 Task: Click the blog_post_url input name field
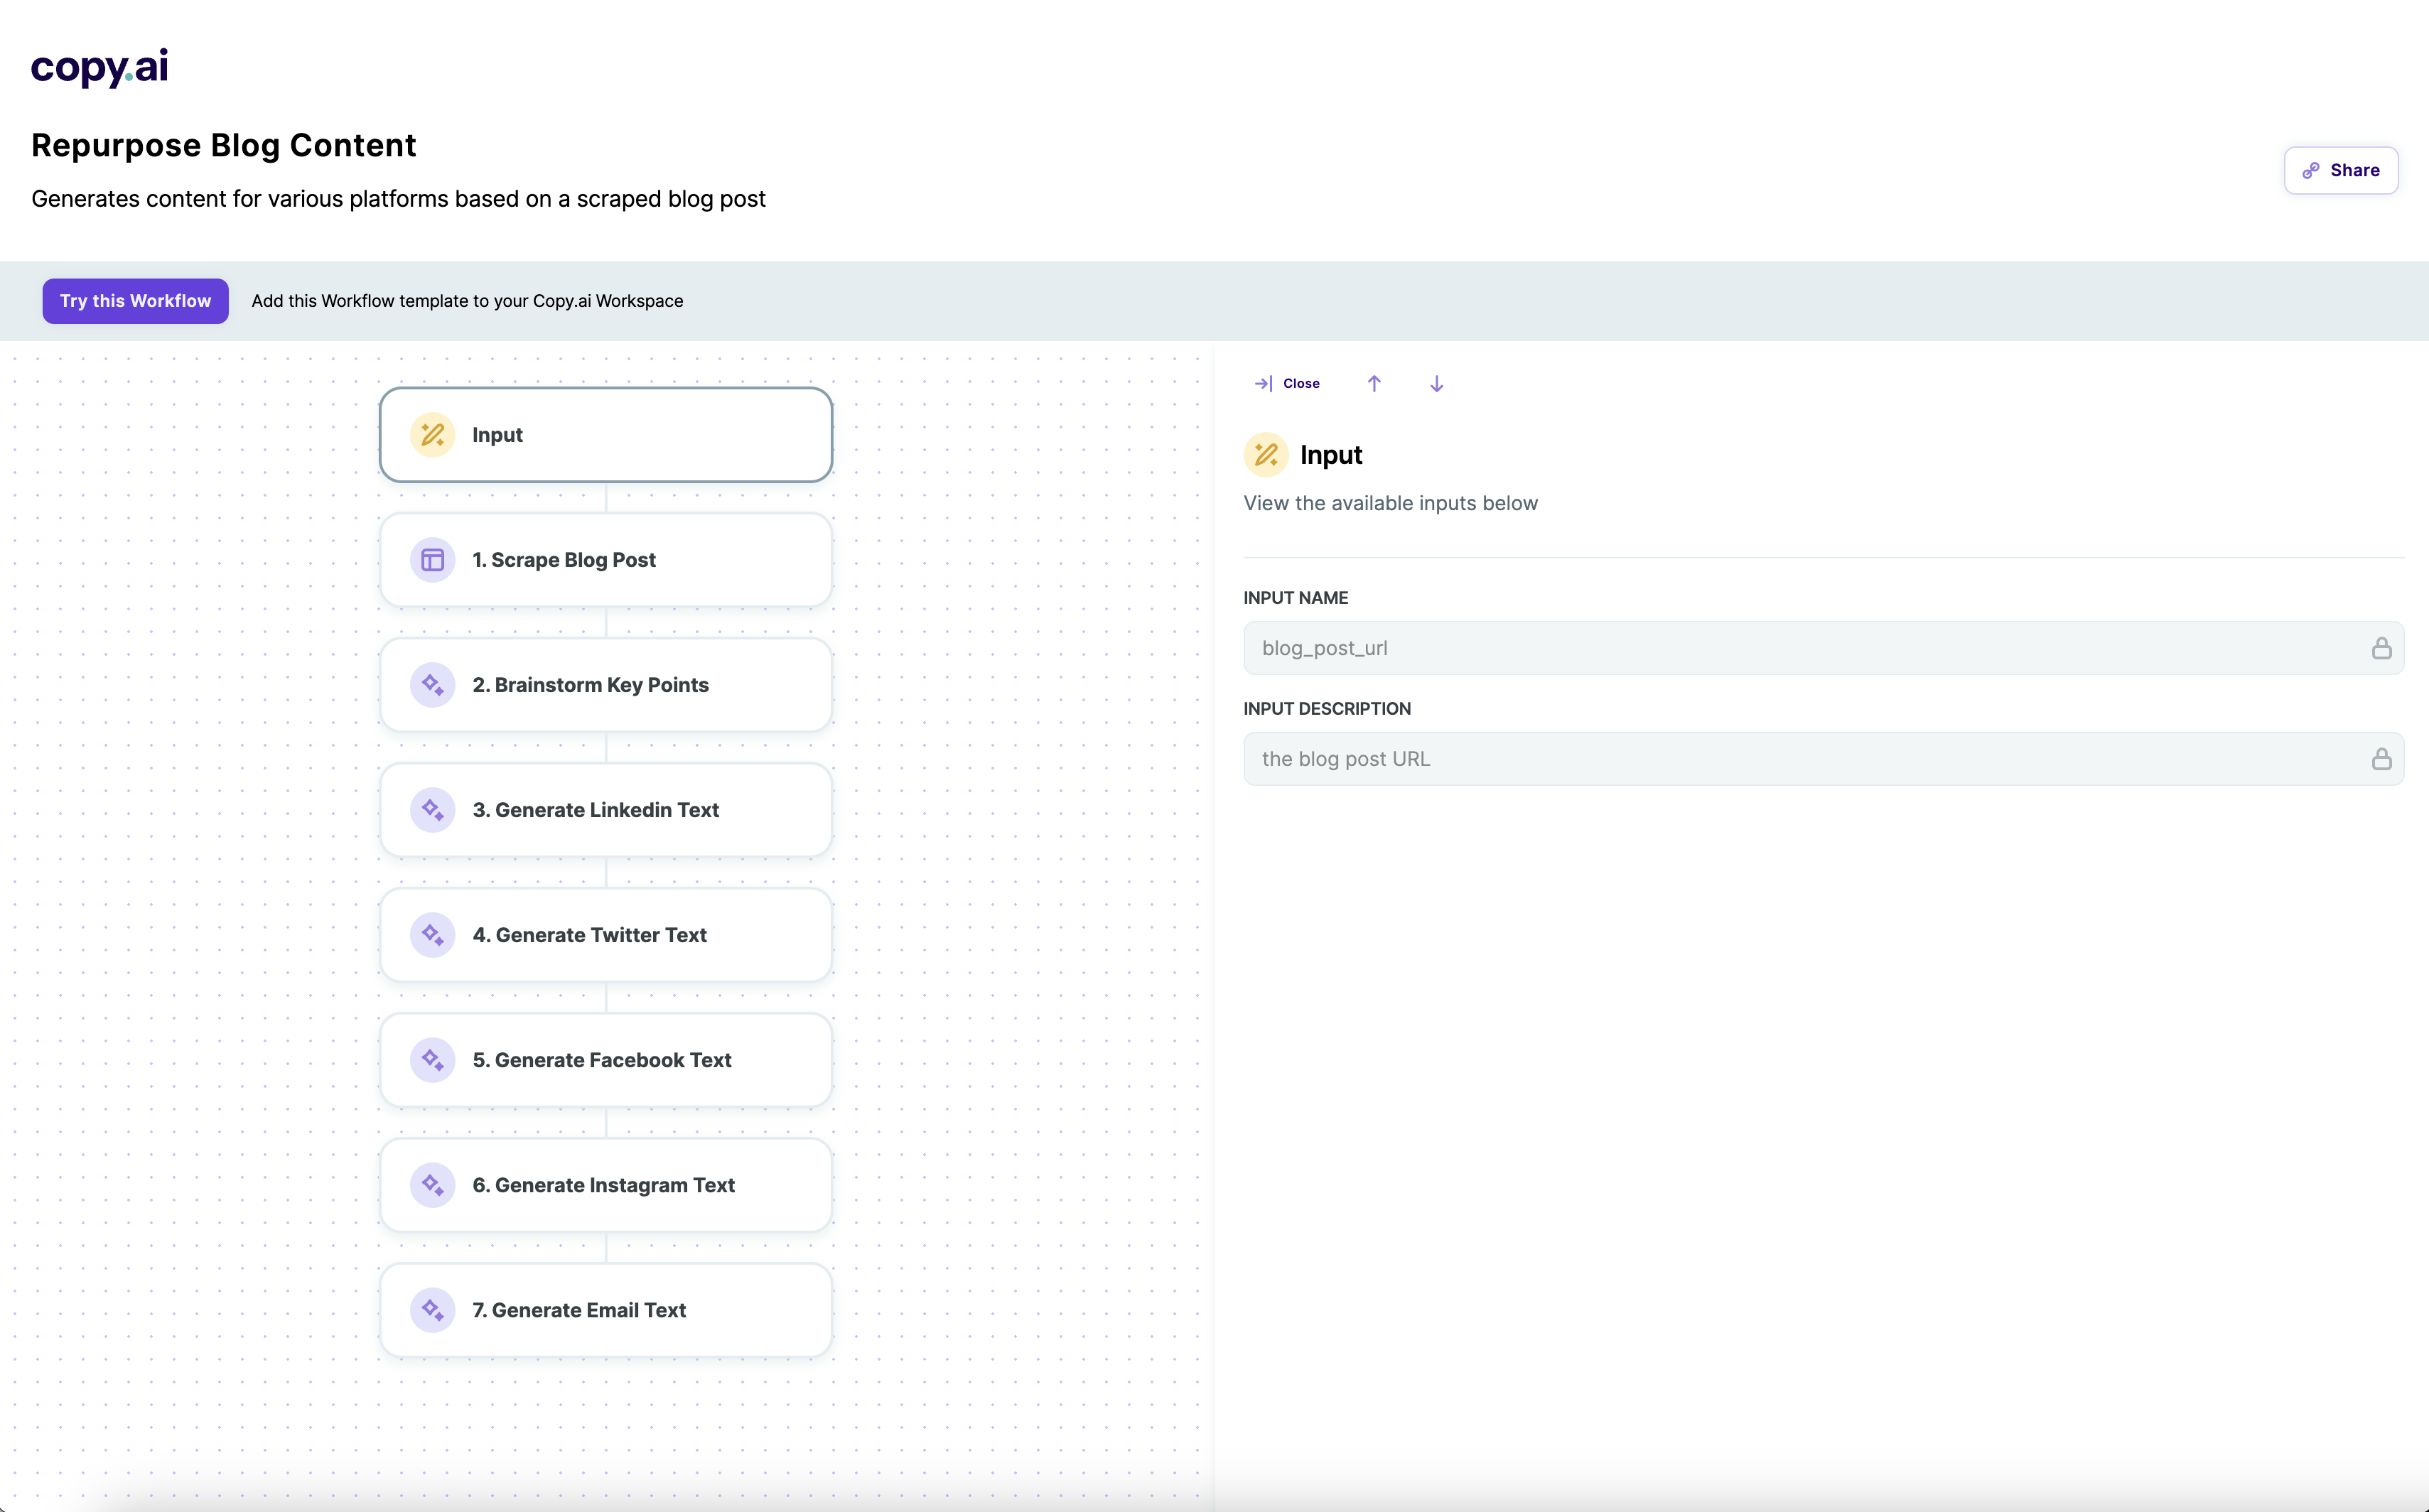(1800, 648)
